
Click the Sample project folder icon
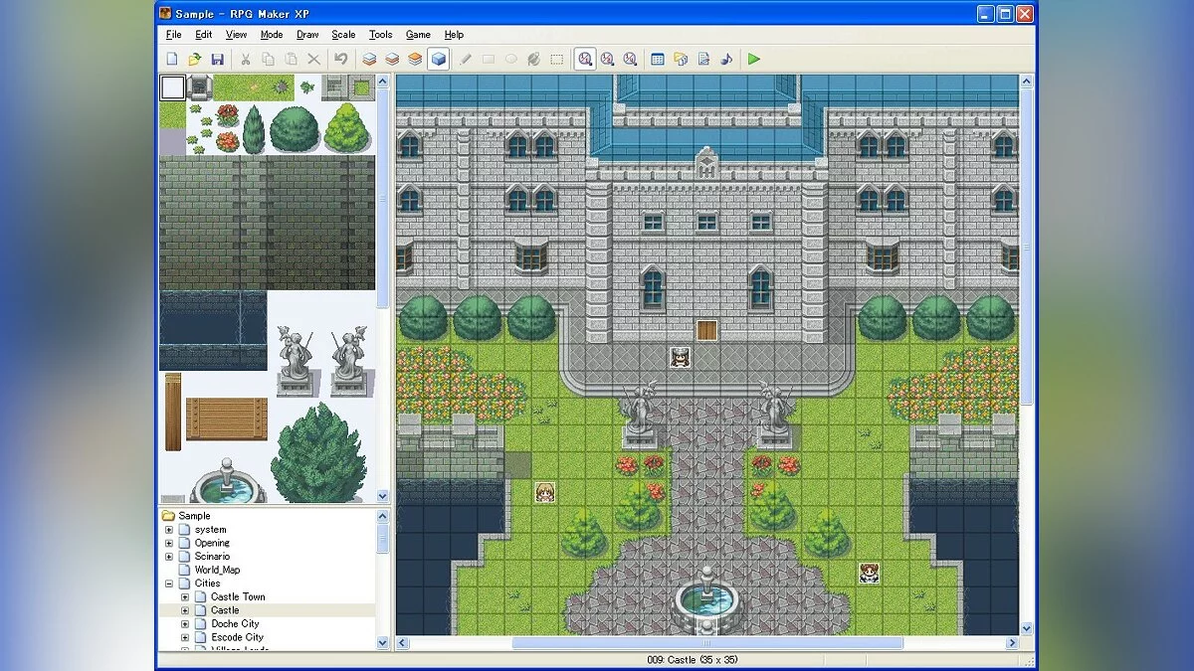168,516
